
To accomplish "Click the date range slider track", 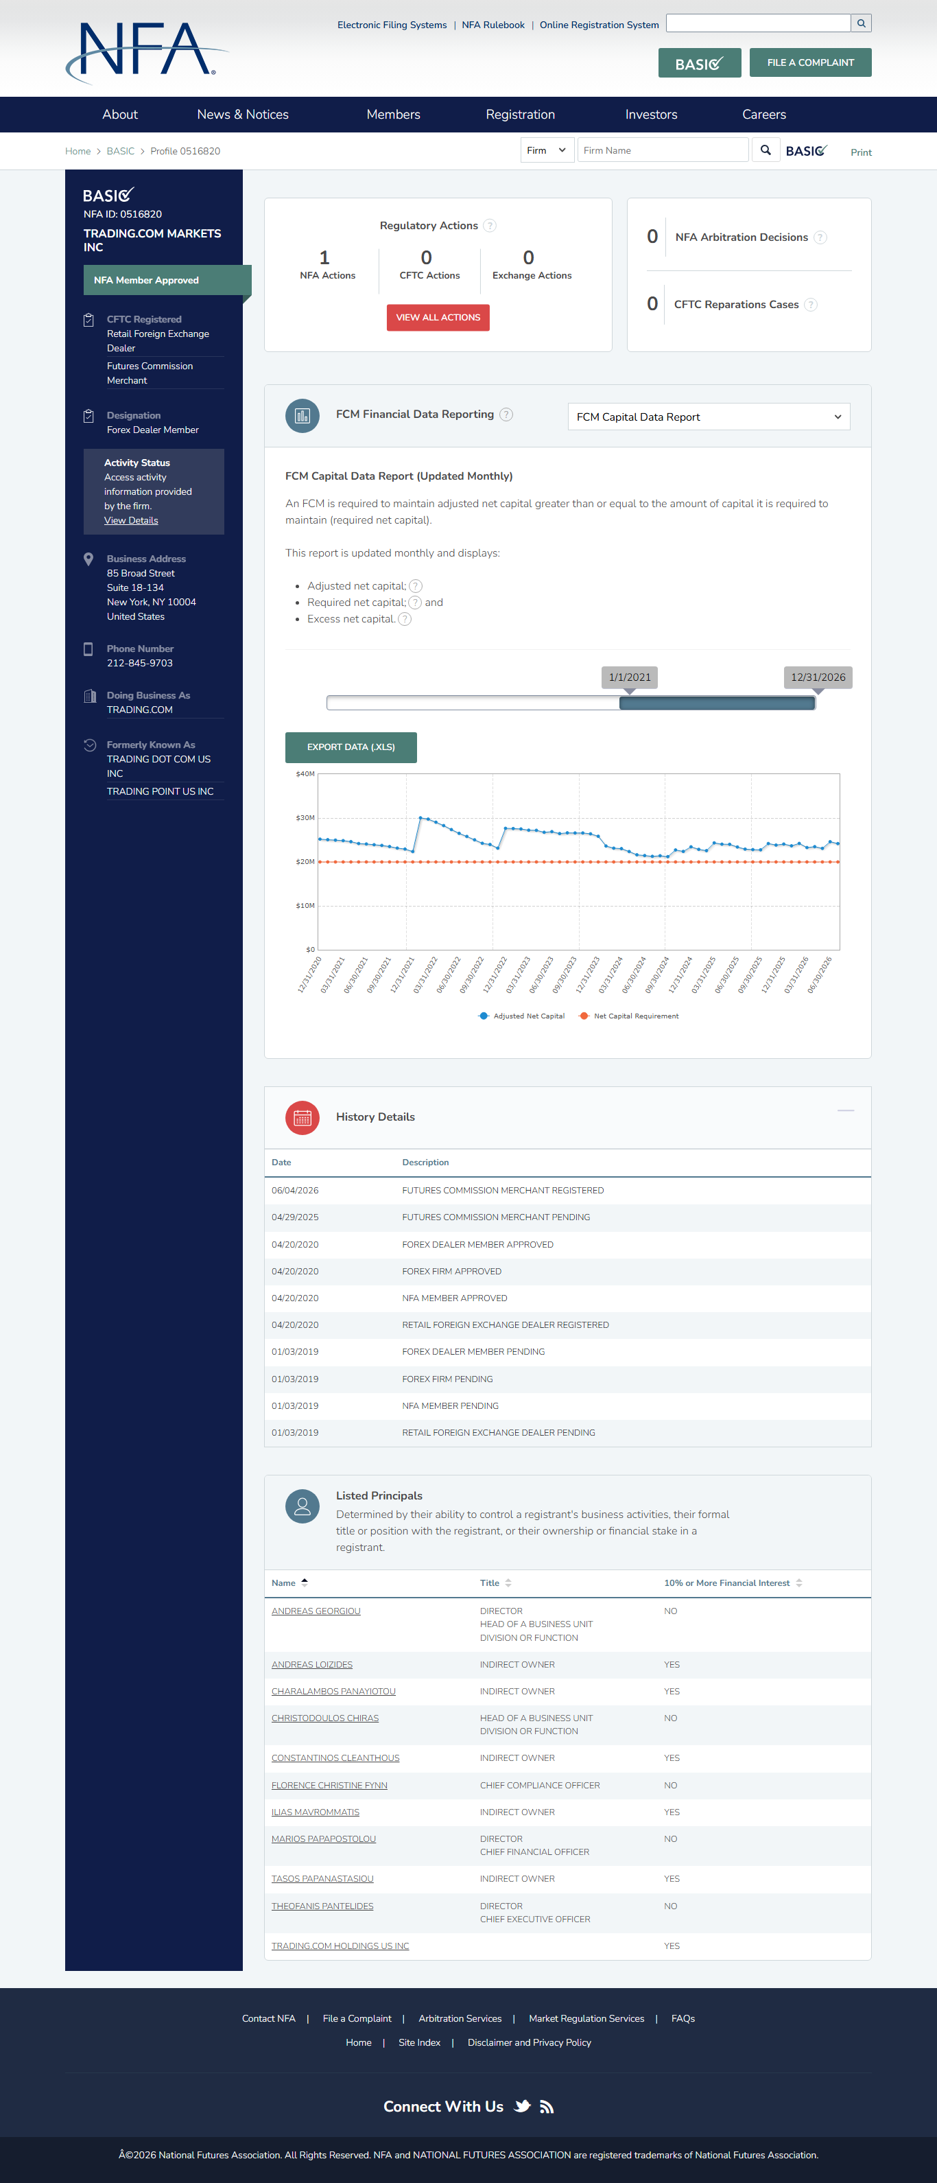I will pos(570,703).
